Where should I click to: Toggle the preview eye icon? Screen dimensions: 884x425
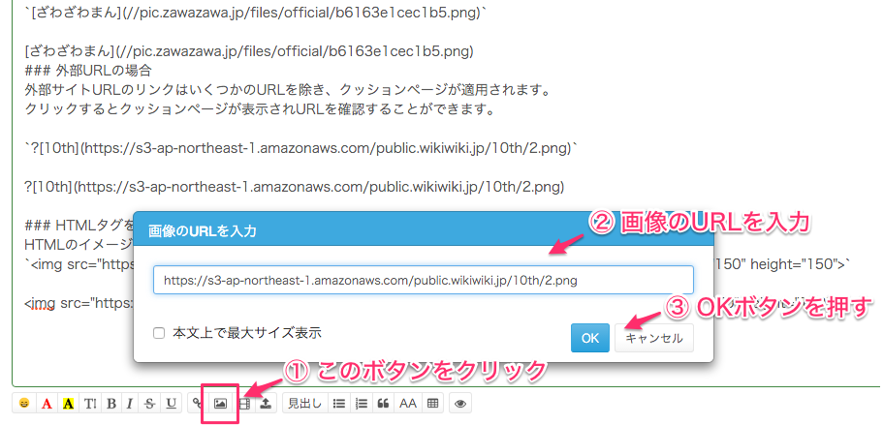click(460, 404)
